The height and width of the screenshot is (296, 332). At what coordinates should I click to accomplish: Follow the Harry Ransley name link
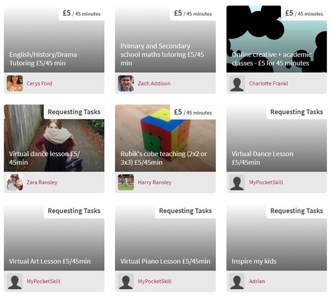click(x=154, y=182)
